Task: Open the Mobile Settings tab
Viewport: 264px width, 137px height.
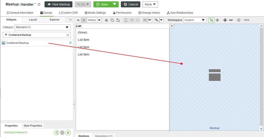Action: click(95, 13)
